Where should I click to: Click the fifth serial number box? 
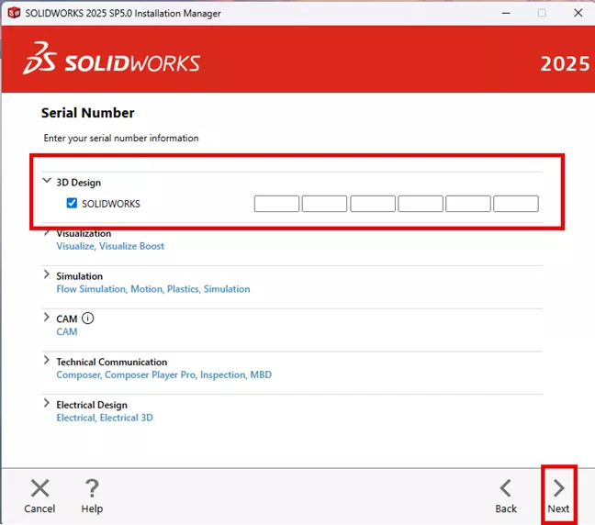(x=468, y=204)
